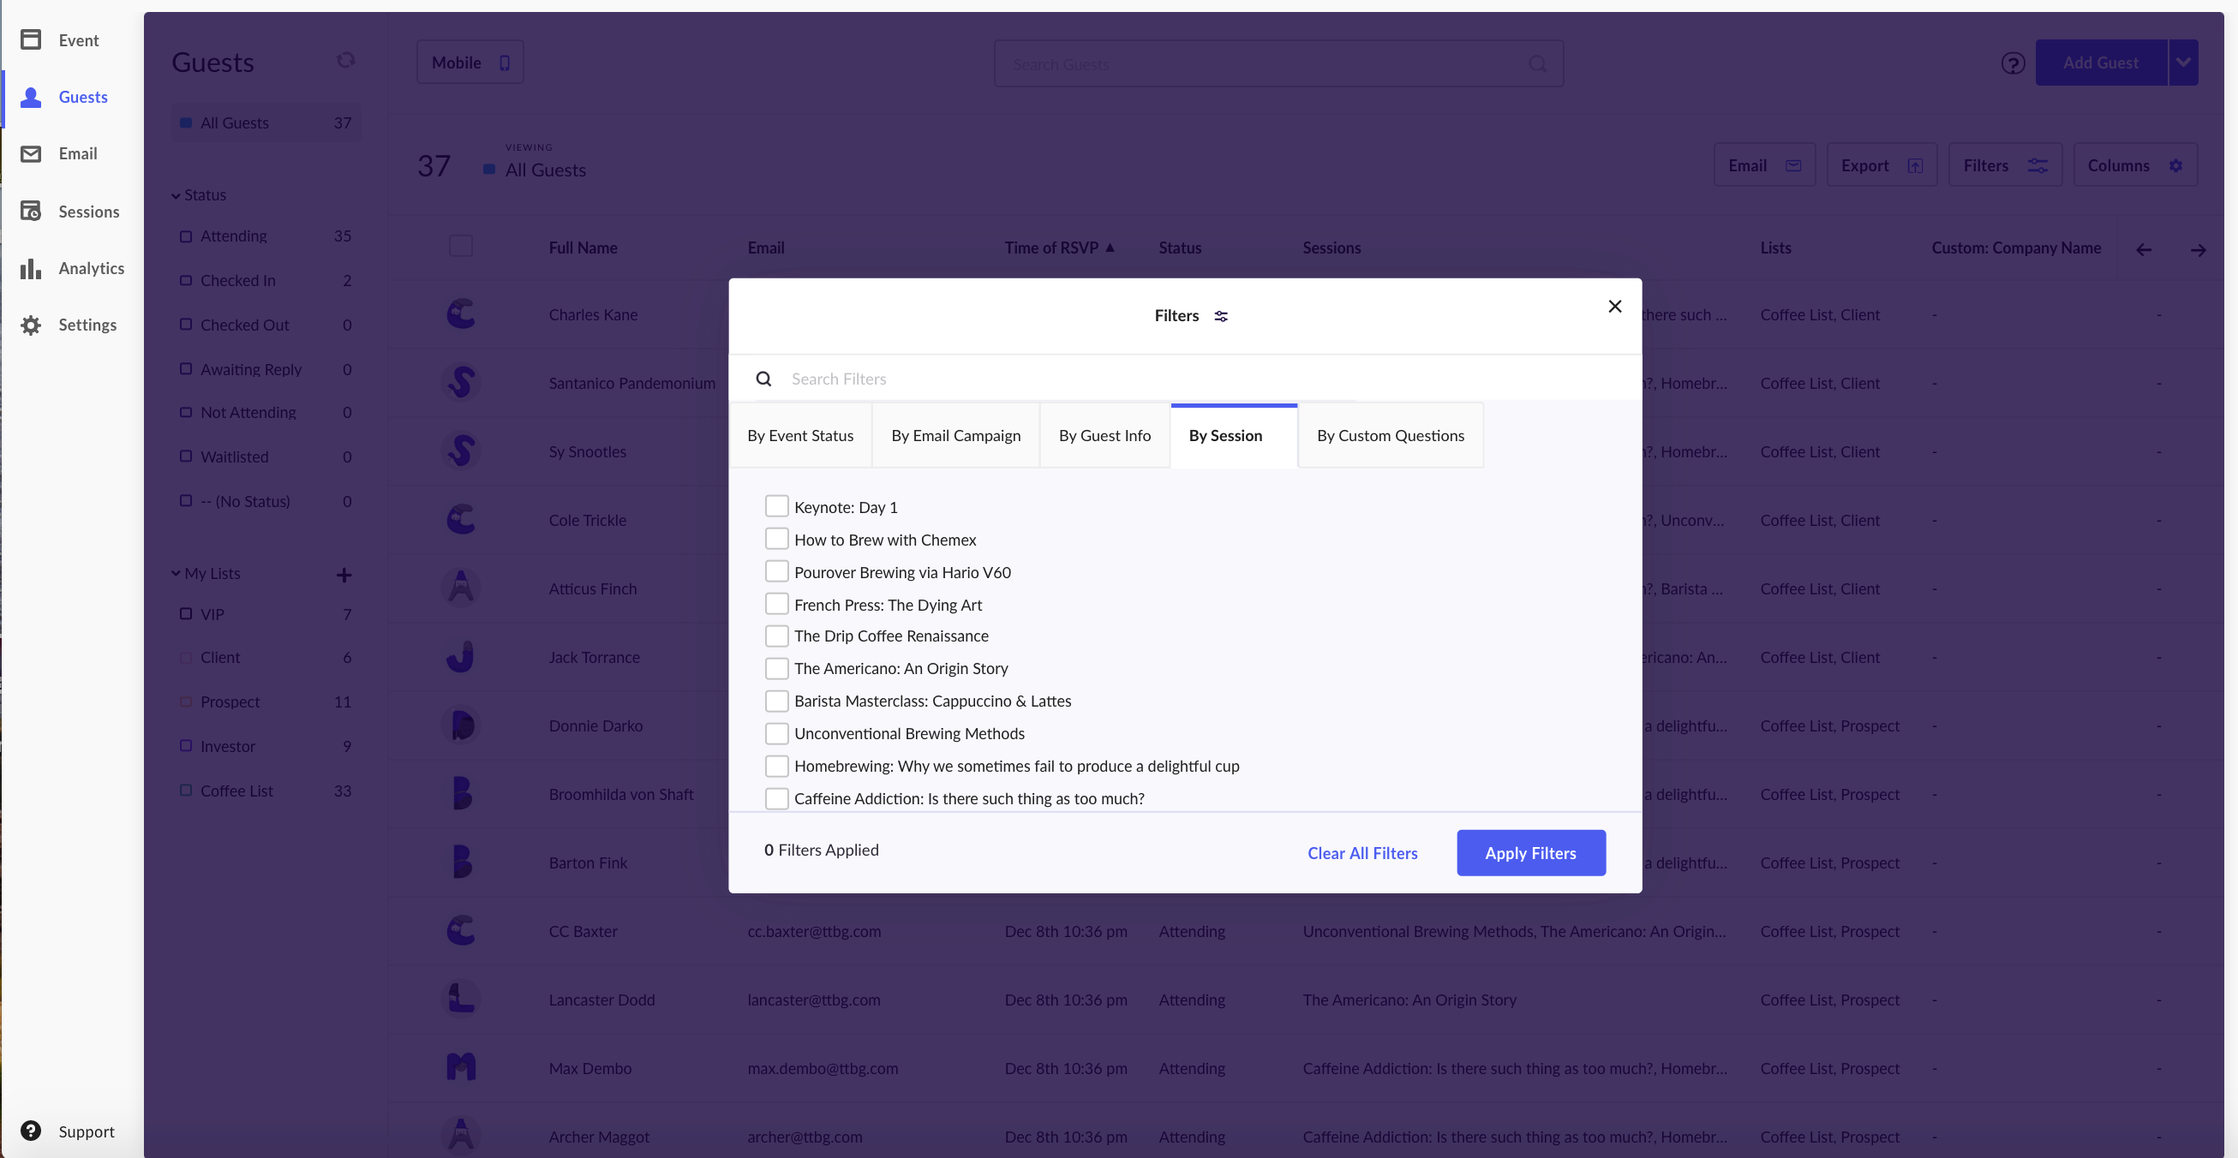The image size is (2238, 1158).
Task: Select All Guests in the sidebar
Action: [266, 122]
